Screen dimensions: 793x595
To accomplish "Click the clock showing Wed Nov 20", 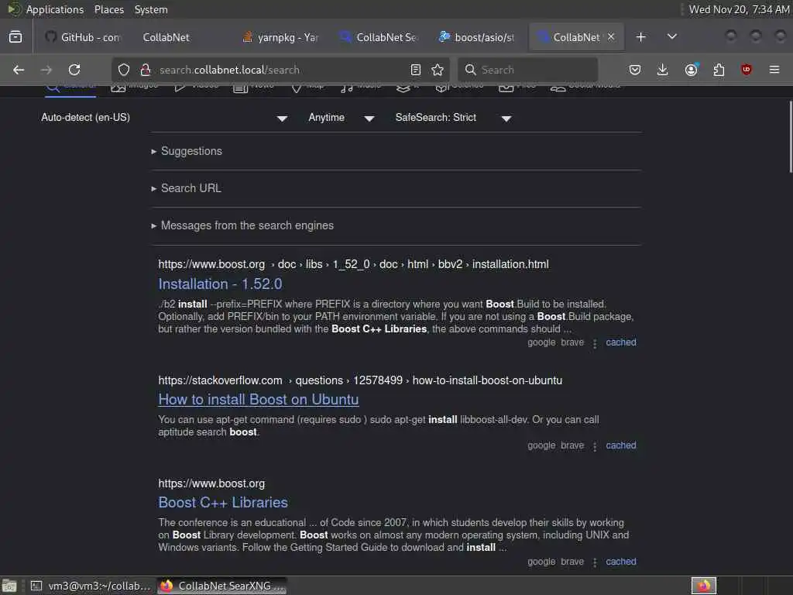I will 739,9.
